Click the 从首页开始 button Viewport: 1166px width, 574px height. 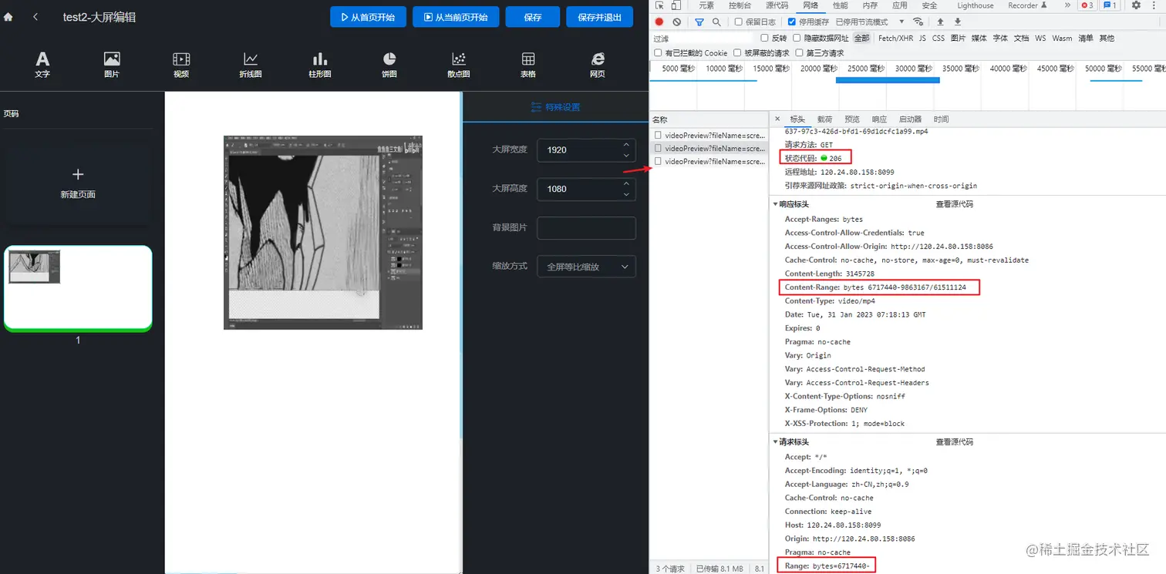(x=368, y=17)
